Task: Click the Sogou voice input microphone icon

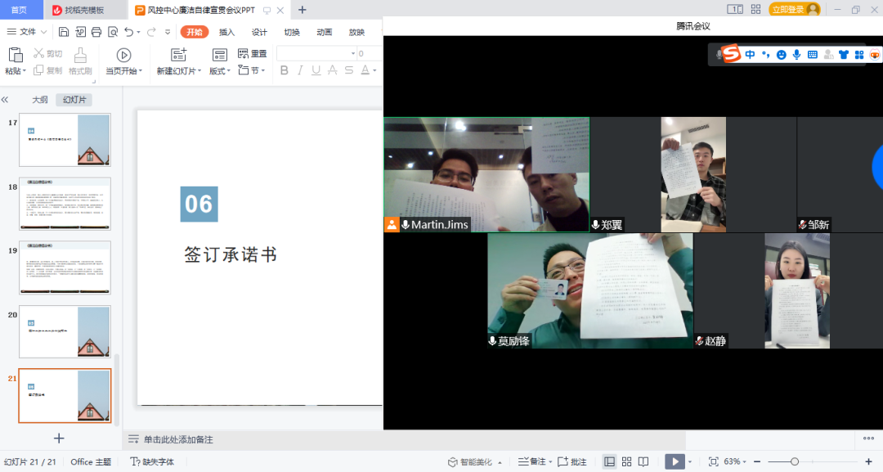Action: [796, 55]
